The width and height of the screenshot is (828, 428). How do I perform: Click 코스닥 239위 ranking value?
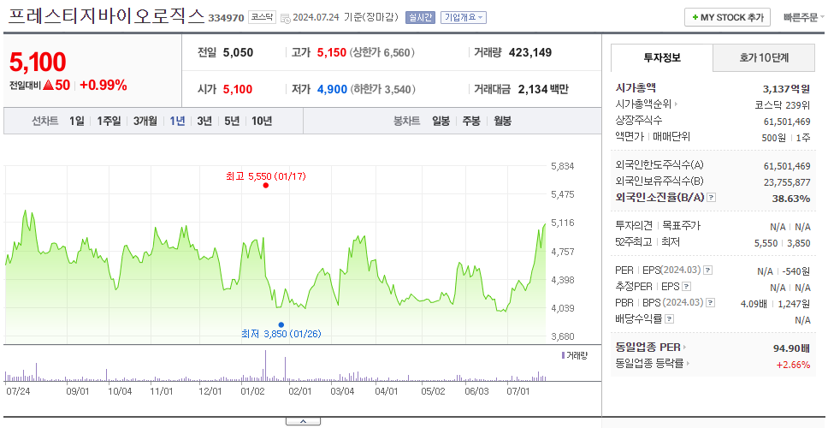point(783,104)
